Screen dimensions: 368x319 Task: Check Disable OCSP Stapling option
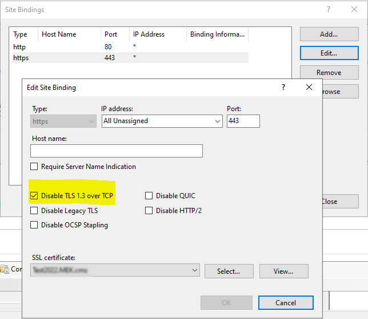point(34,225)
